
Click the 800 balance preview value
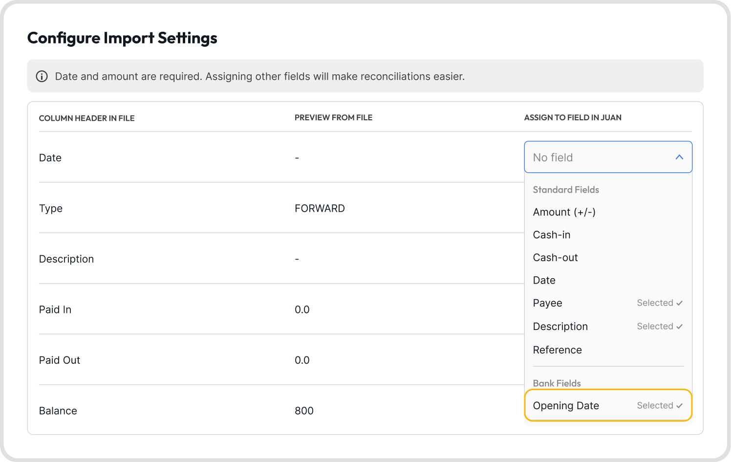tap(304, 411)
